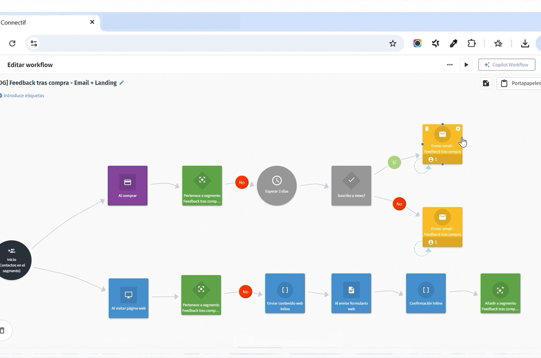Click the No label before Enviar contenido web
541x358 pixels.
[x=245, y=292]
